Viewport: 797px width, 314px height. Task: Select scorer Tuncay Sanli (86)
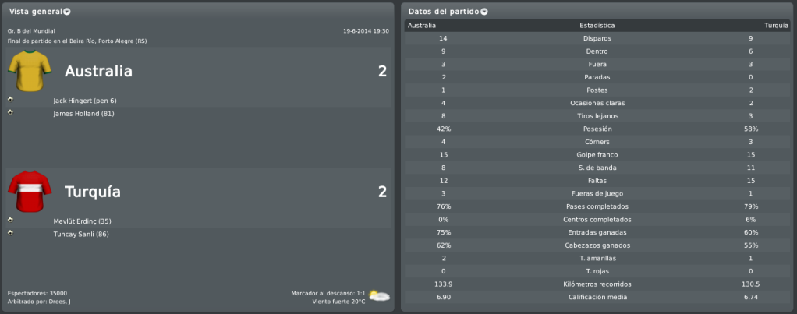pyautogui.click(x=81, y=235)
